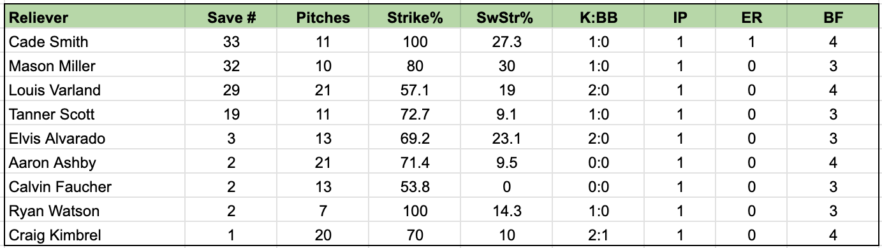Click the Save # column header
The width and height of the screenshot is (882, 248).
[232, 17]
